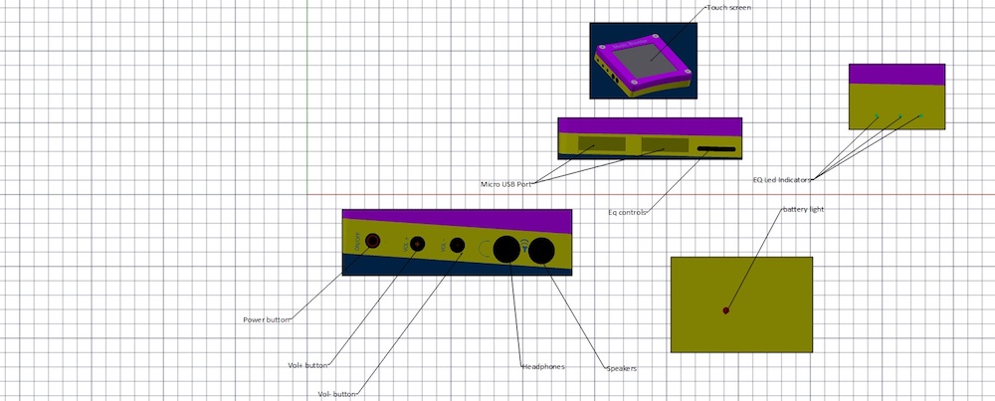Click the left Micro USB port recess
The height and width of the screenshot is (401, 995).
597,146
